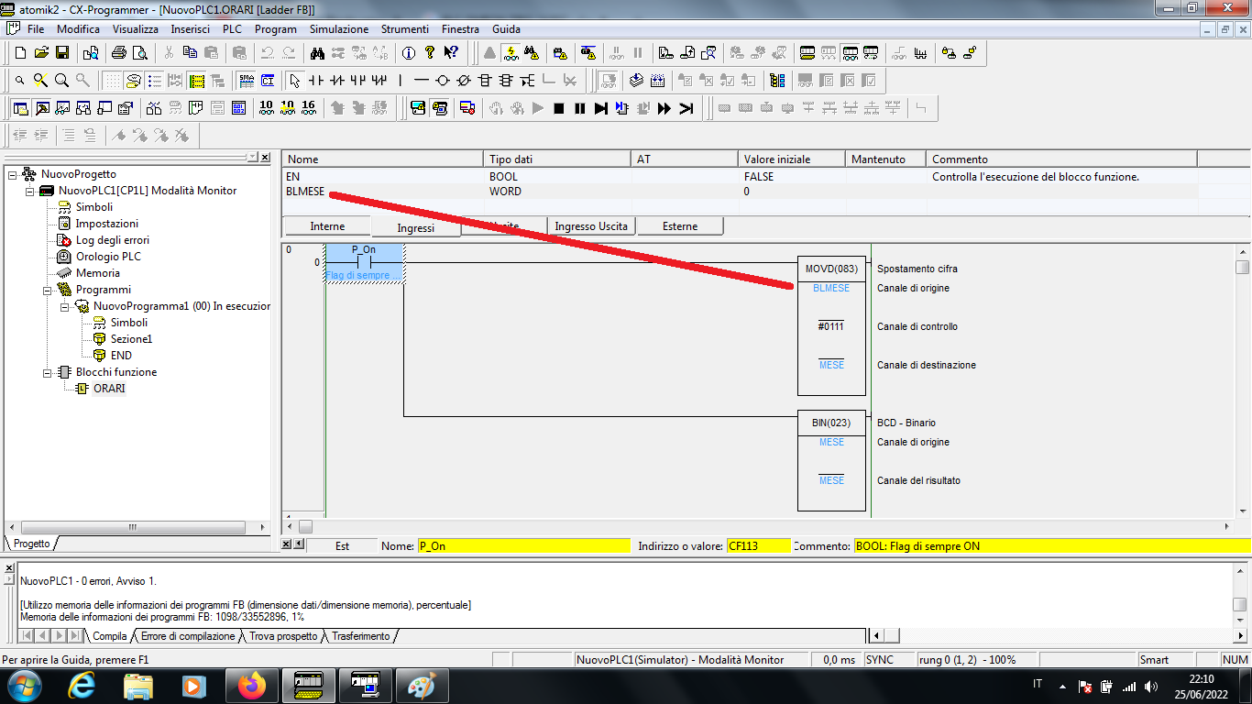
Task: Toggle the work online lightning icon
Action: tap(510, 53)
